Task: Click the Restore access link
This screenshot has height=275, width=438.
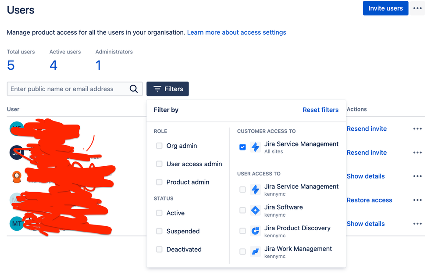Action: [x=369, y=200]
